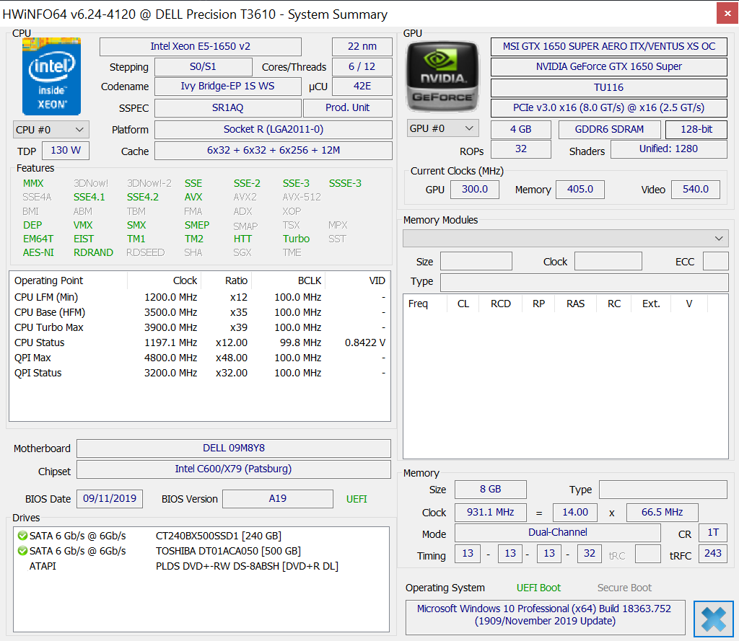The image size is (739, 641).
Task: Click the VID column header
Action: (x=358, y=280)
